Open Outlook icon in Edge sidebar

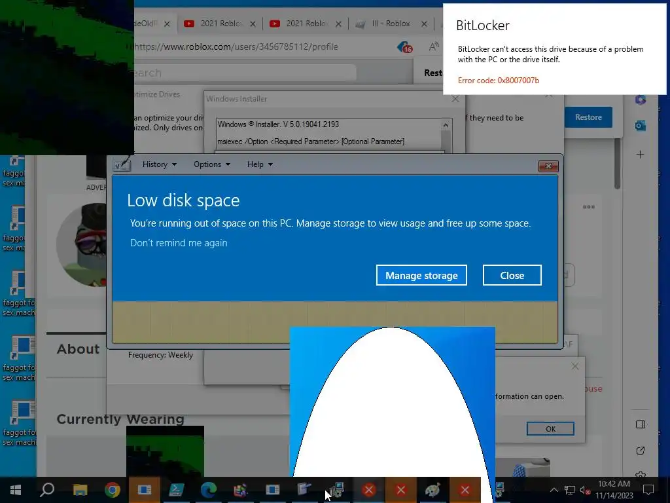coord(640,126)
